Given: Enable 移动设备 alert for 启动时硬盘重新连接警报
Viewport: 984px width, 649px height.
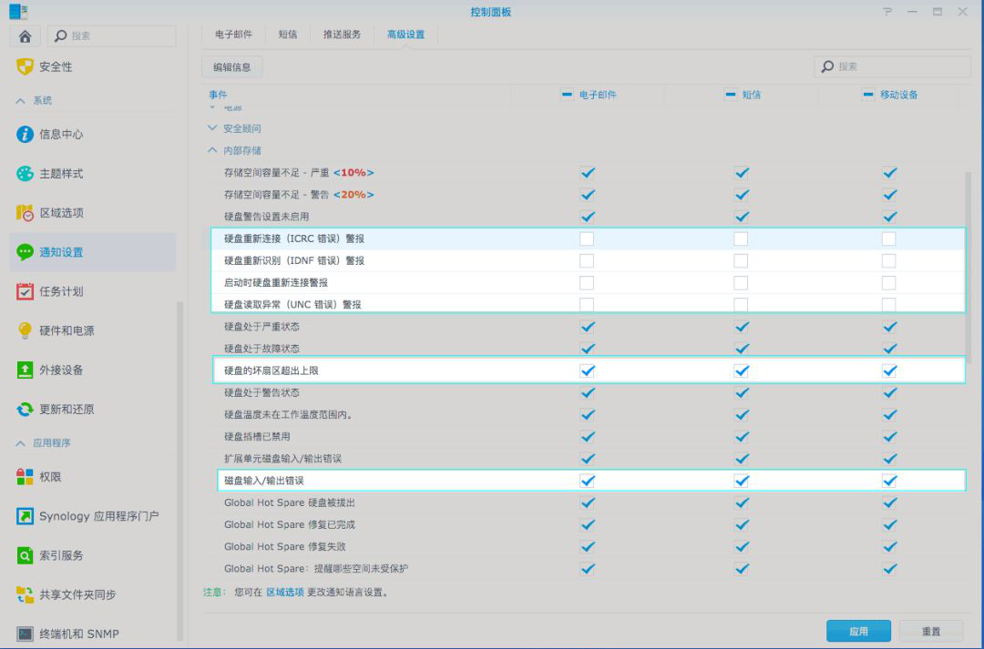Looking at the screenshot, I should coord(889,282).
